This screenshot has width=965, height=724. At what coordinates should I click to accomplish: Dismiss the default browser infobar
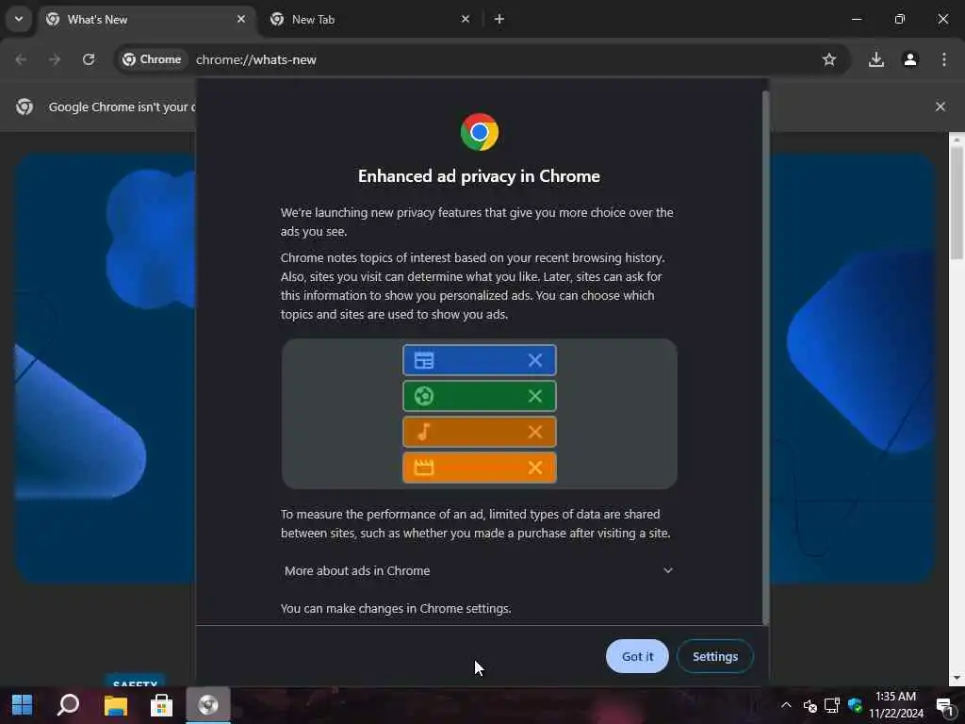pos(940,107)
